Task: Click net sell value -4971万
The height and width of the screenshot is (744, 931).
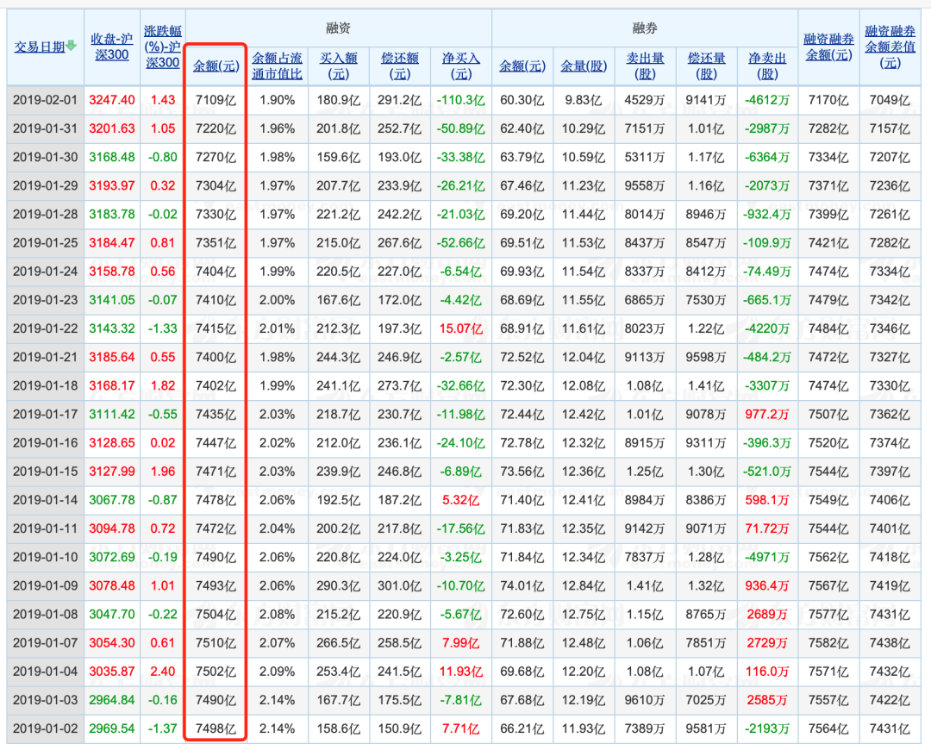Action: pyautogui.click(x=767, y=558)
